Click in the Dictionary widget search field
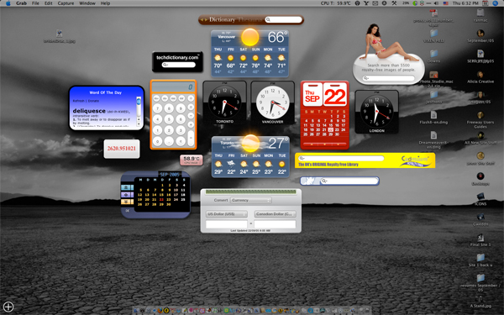504x315 pixels. pyautogui.click(x=284, y=19)
